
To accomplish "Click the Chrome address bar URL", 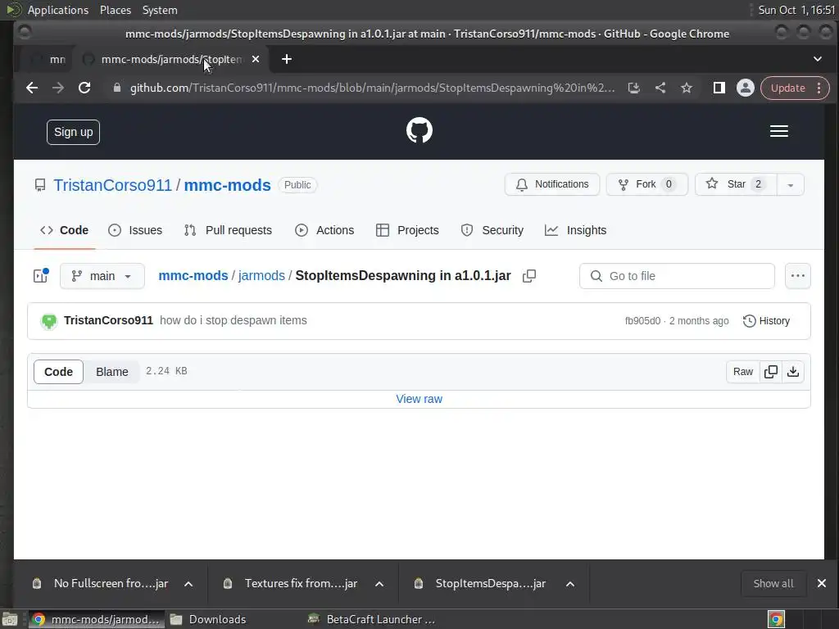I will (373, 88).
